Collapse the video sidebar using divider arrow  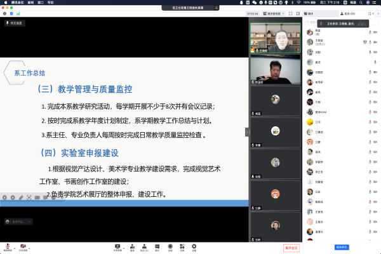(248, 132)
